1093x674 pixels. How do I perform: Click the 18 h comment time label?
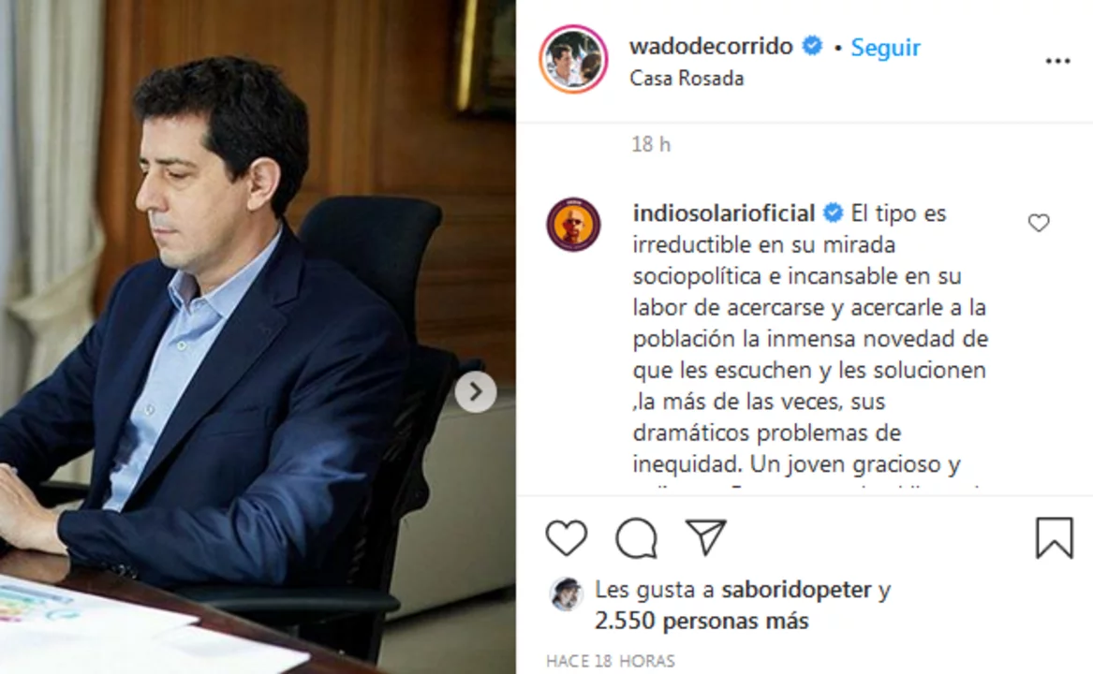point(651,144)
